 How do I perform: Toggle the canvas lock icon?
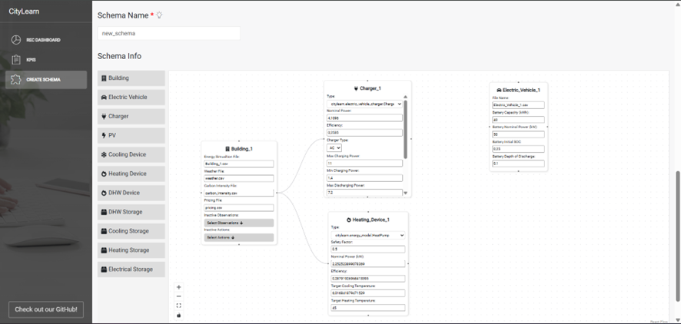click(179, 315)
